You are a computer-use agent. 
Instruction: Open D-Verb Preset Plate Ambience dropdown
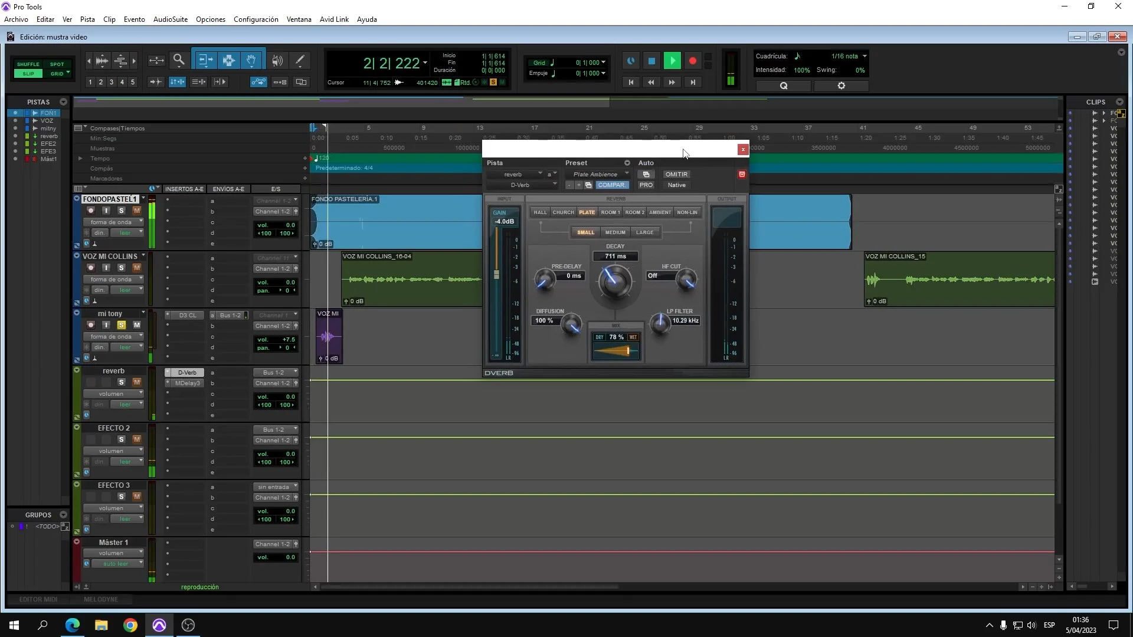tap(598, 174)
